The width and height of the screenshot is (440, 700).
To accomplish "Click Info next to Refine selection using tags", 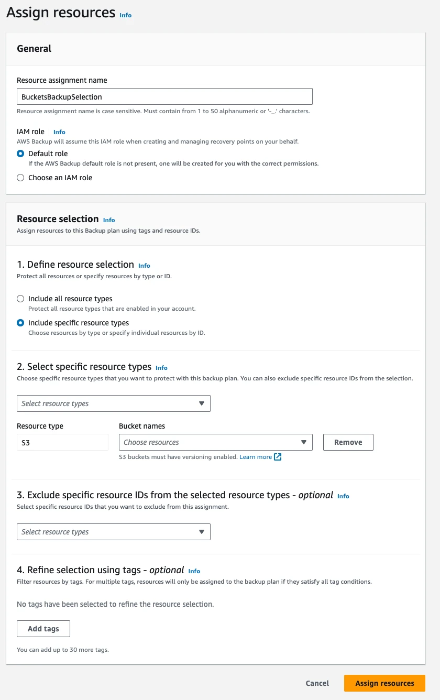I will [x=194, y=571].
